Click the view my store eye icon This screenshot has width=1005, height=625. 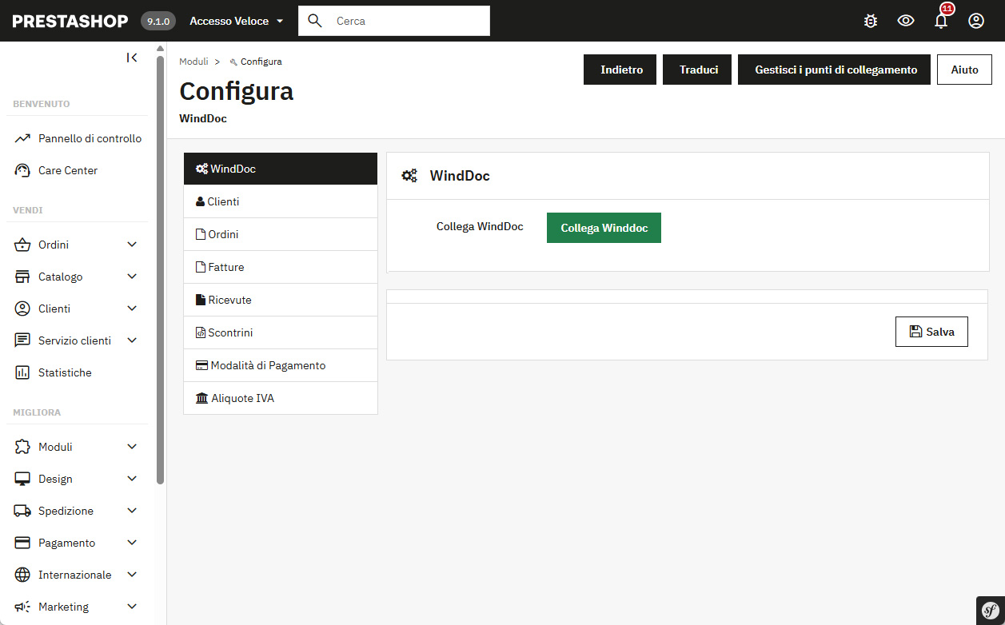(906, 22)
